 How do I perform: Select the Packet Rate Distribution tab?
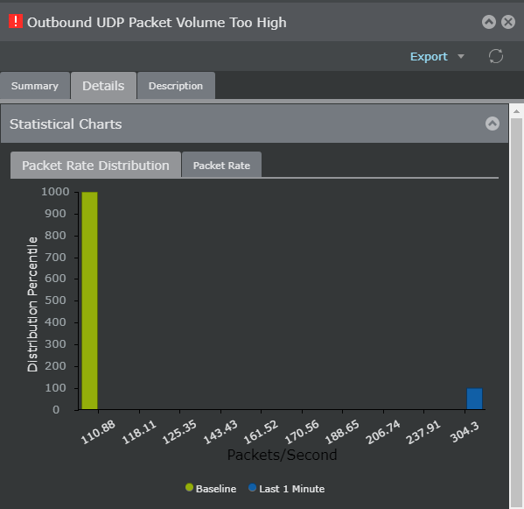[95, 166]
